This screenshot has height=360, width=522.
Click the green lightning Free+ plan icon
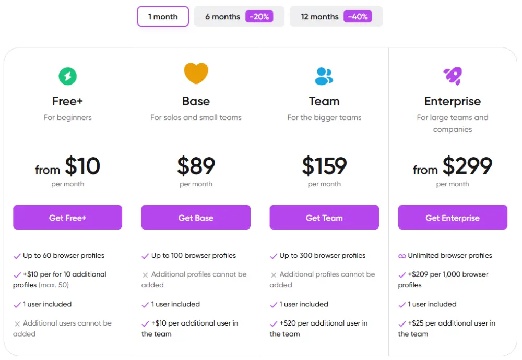pos(67,76)
